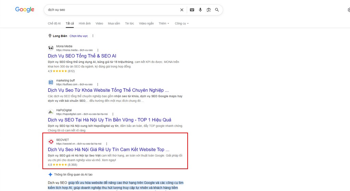Image resolution: width=350 pixels, height=191 pixels.
Task: Click the Mona Media panda favicon
Action: pyautogui.click(x=51, y=48)
